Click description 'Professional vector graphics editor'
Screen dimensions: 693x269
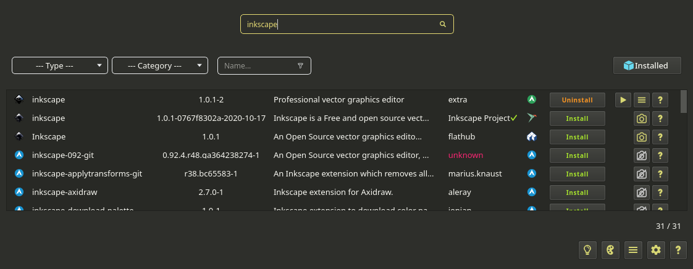click(x=338, y=100)
